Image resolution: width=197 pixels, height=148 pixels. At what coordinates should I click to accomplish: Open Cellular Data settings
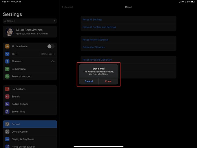click(x=30, y=69)
